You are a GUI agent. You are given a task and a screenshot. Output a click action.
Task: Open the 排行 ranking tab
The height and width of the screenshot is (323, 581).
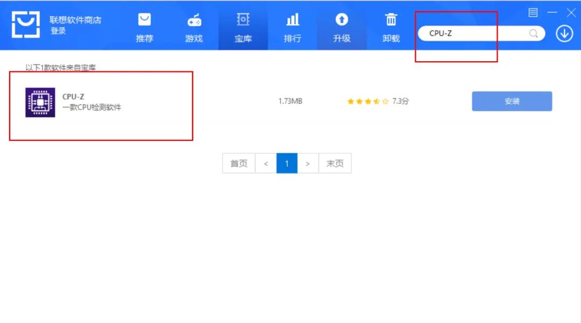tap(292, 28)
